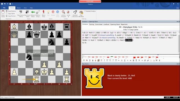Select the Repertoire tab
The height and width of the screenshot is (101, 180).
point(124,24)
